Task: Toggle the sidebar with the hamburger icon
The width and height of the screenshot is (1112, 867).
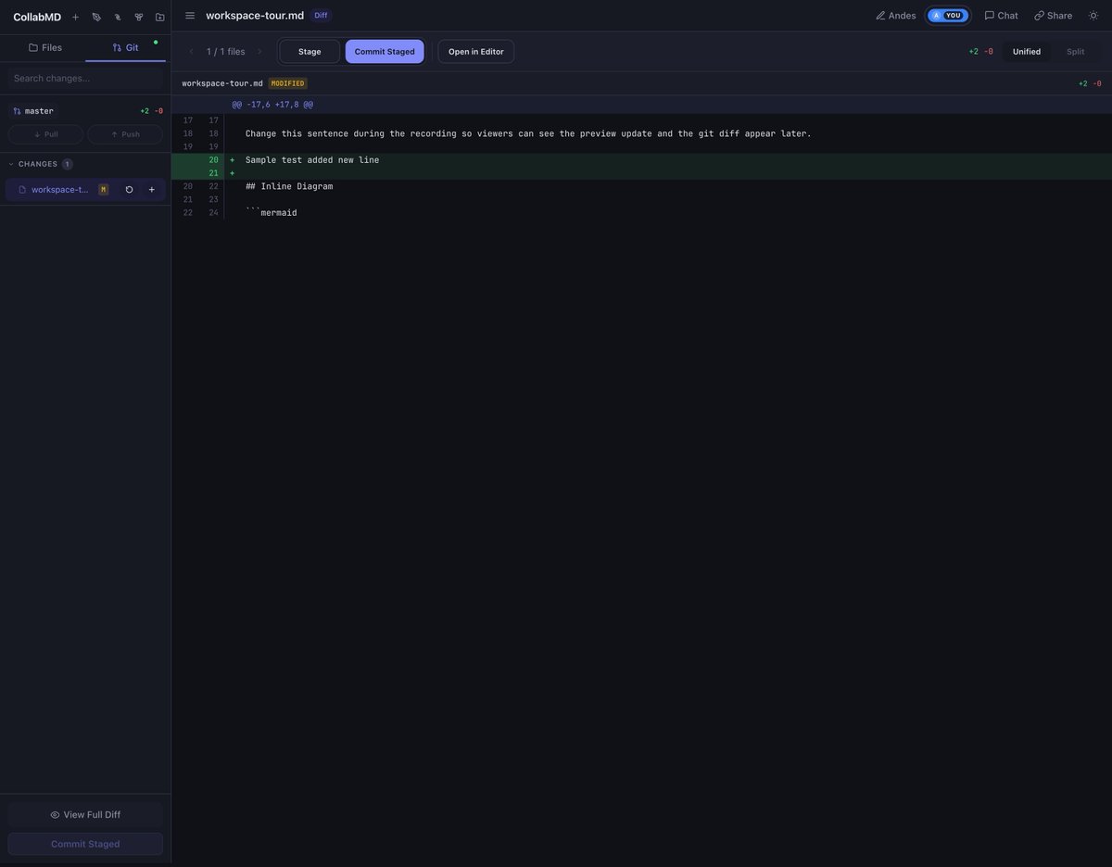Action: (190, 16)
